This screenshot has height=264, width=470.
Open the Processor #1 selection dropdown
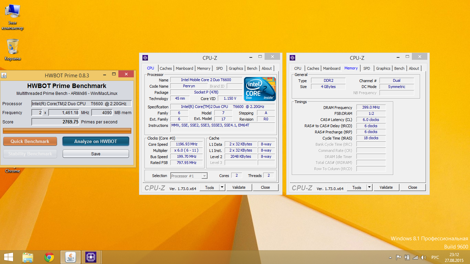coord(189,176)
